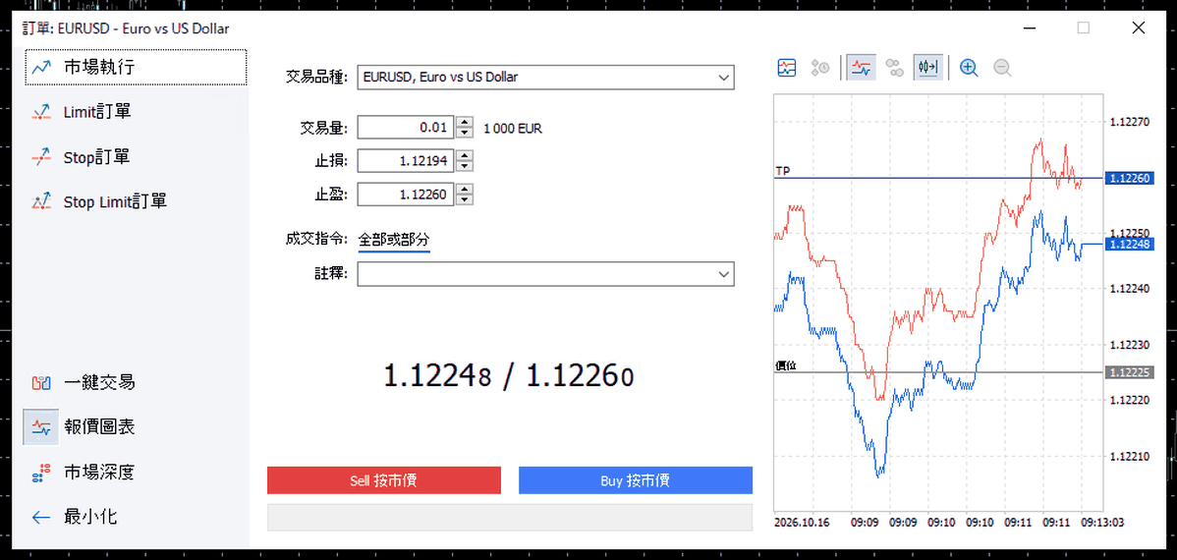Click the 交易量 volume field 0.01
The height and width of the screenshot is (560, 1177).
(406, 128)
